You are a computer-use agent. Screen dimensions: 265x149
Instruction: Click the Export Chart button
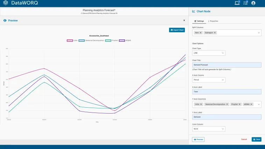(x=177, y=30)
